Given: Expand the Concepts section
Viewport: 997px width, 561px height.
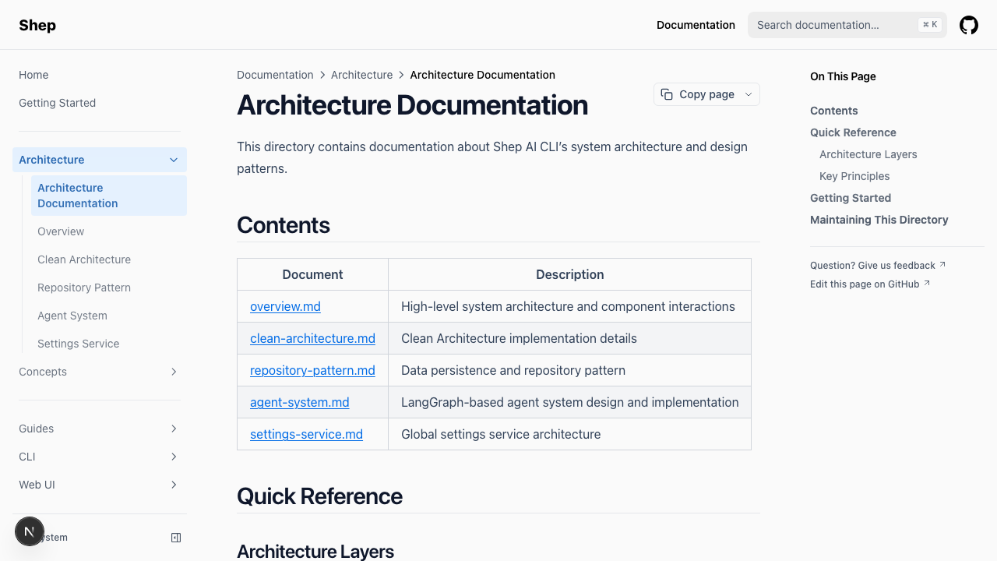Looking at the screenshot, I should [100, 372].
